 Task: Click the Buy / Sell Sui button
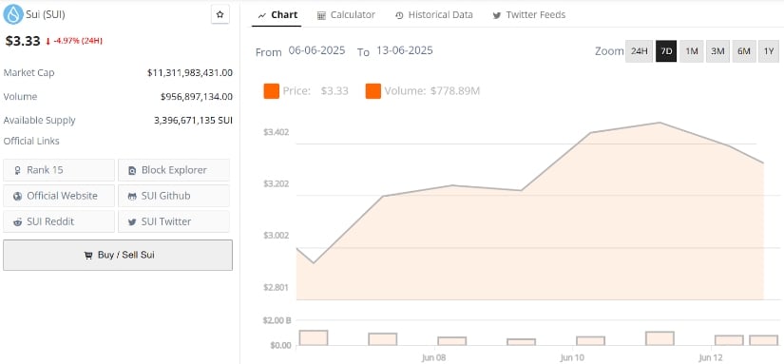tap(118, 255)
